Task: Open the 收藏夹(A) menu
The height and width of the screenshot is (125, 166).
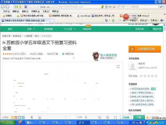Action: click(x=36, y=11)
